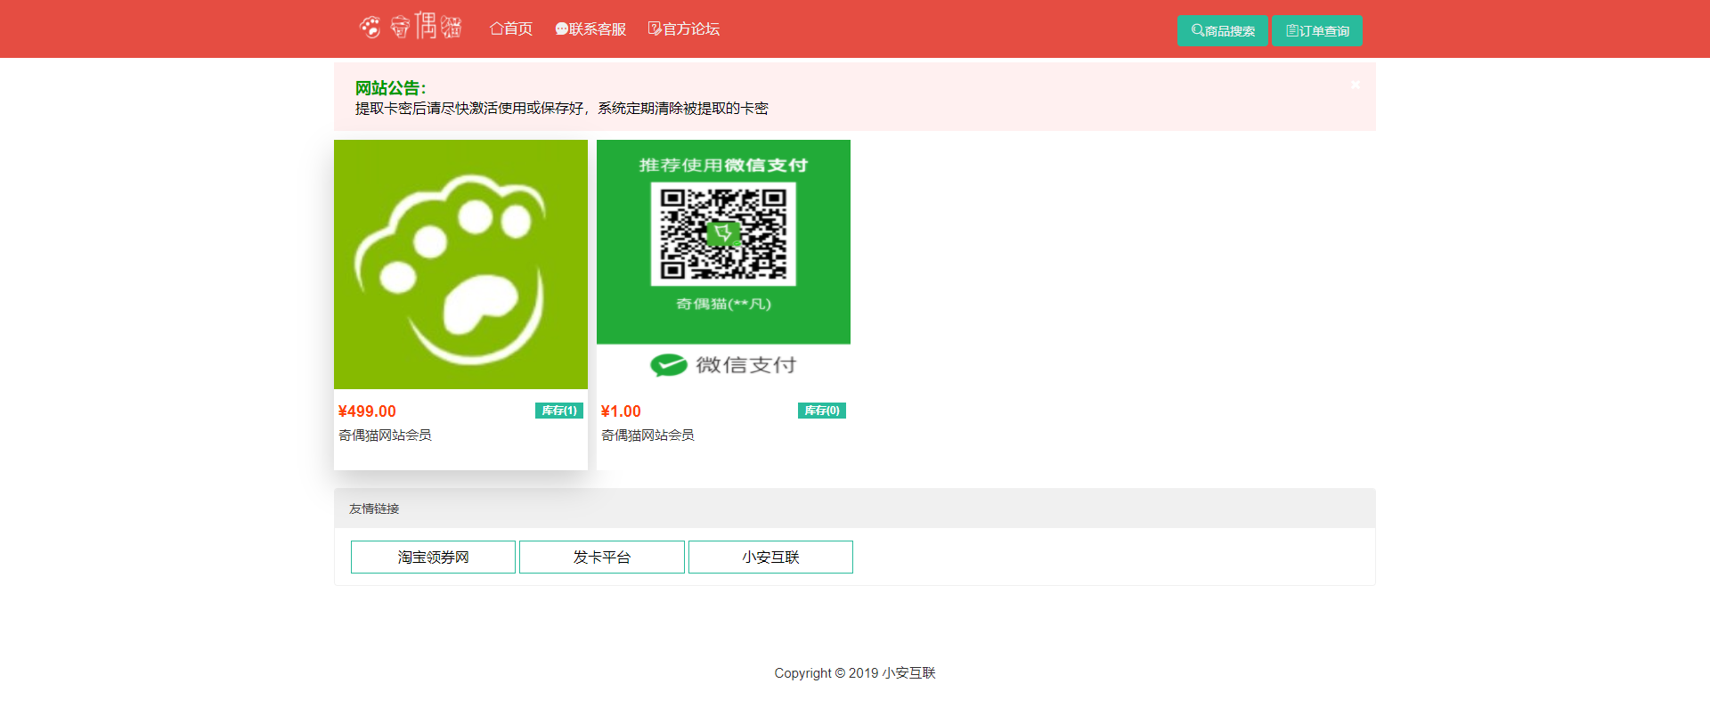This screenshot has width=1710, height=708.
Task: Visit the 发卡平台 friend link
Action: pos(602,557)
